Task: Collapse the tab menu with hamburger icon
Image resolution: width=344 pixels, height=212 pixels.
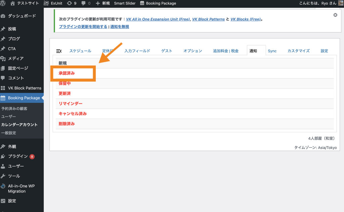Action: point(59,51)
